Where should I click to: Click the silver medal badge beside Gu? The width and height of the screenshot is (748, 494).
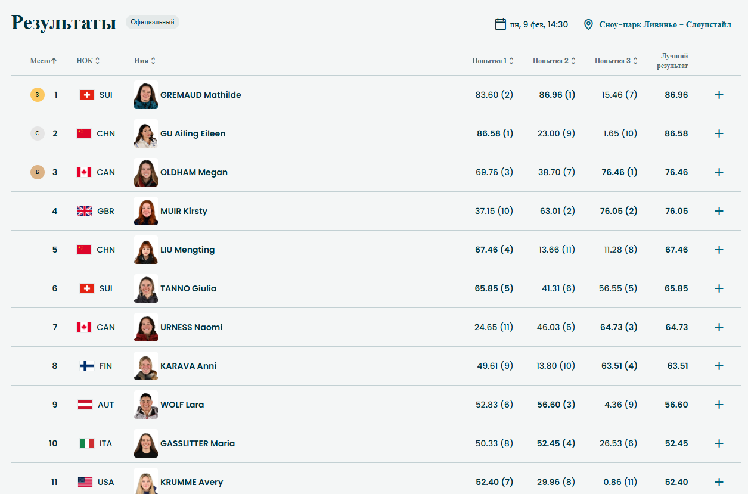38,133
